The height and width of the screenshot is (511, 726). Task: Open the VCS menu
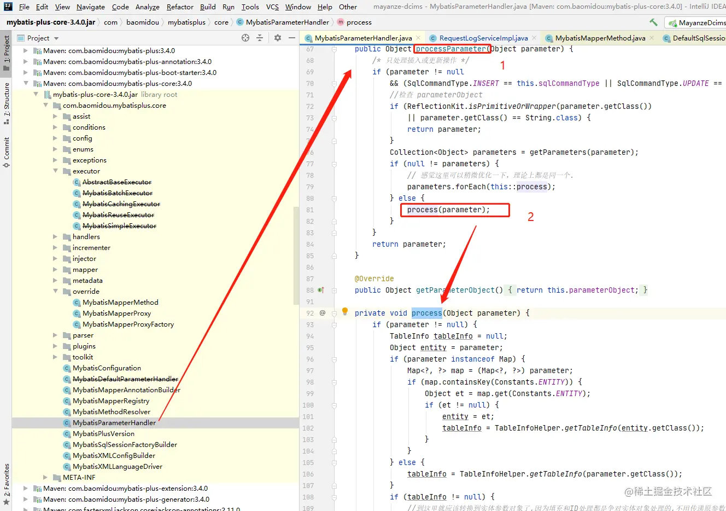pyautogui.click(x=272, y=7)
